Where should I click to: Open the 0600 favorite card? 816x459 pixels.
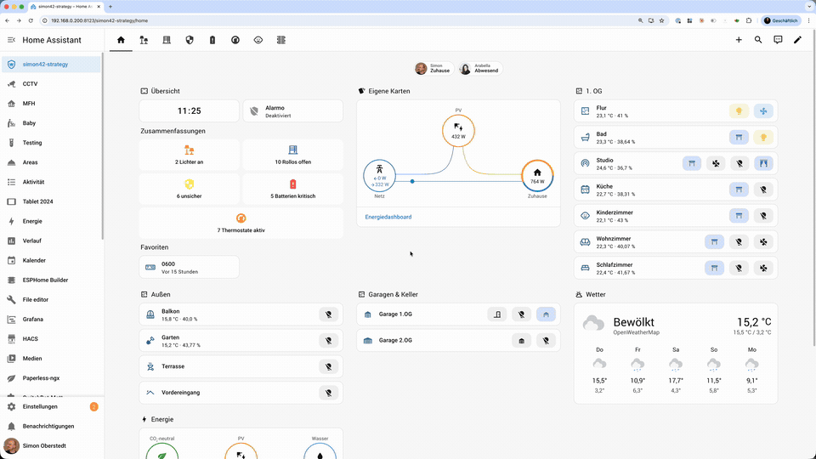(x=190, y=267)
